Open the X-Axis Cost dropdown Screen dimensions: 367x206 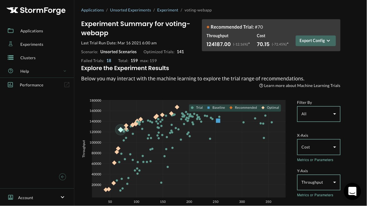point(319,147)
